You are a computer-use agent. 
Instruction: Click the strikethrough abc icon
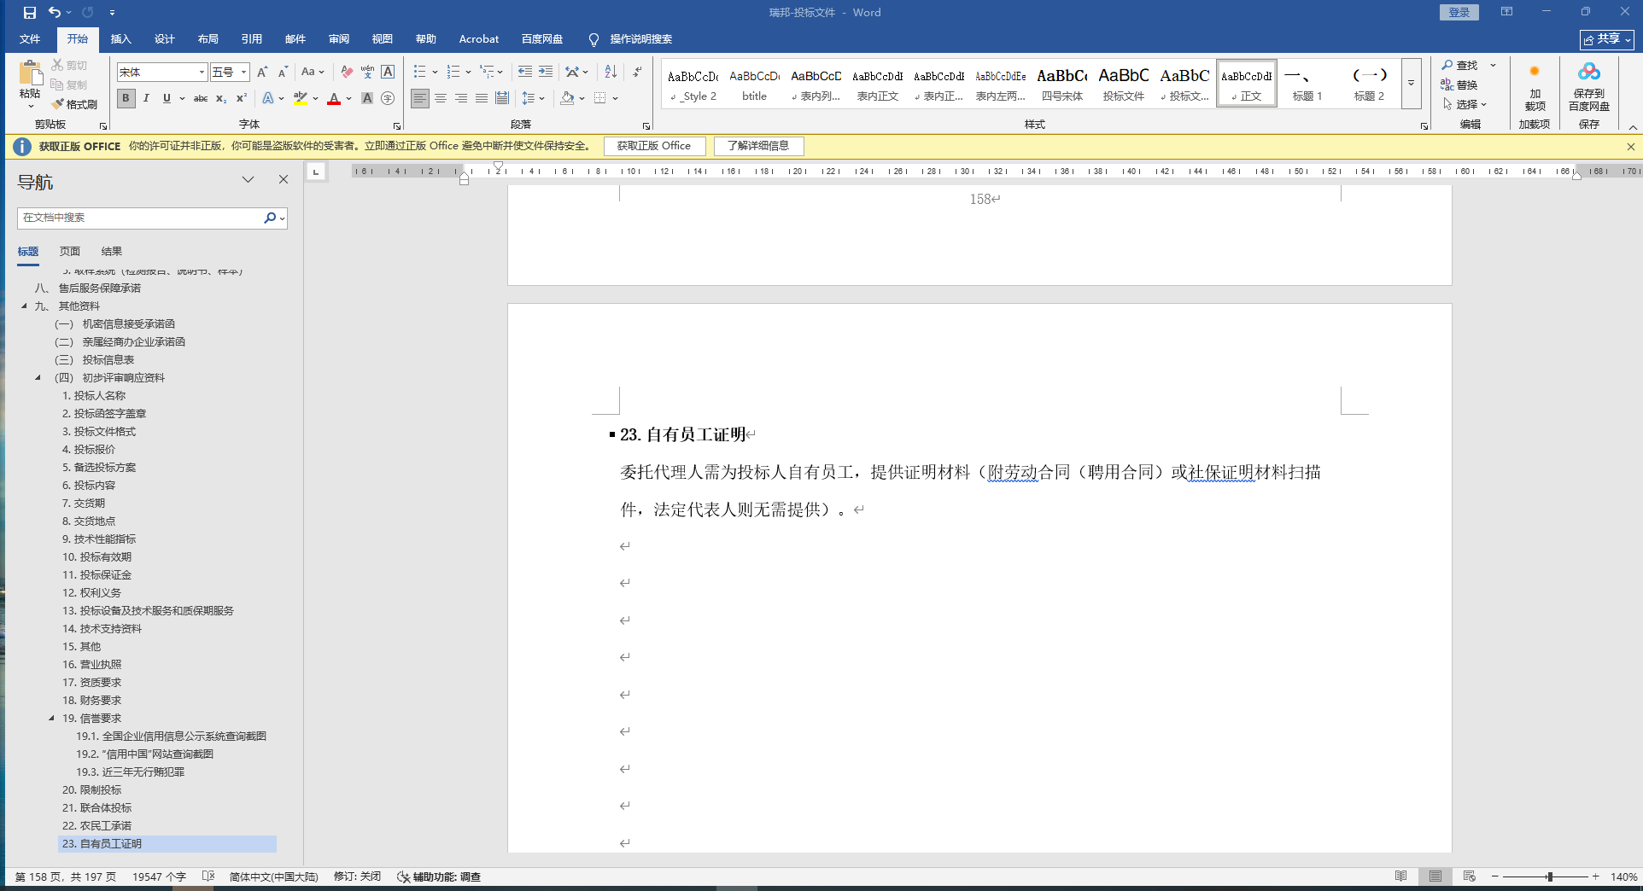point(201,99)
